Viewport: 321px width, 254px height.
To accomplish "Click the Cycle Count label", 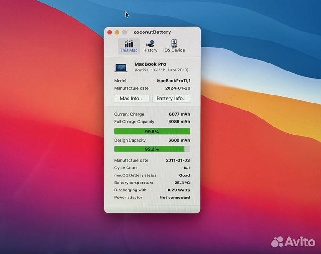I will click(x=126, y=168).
